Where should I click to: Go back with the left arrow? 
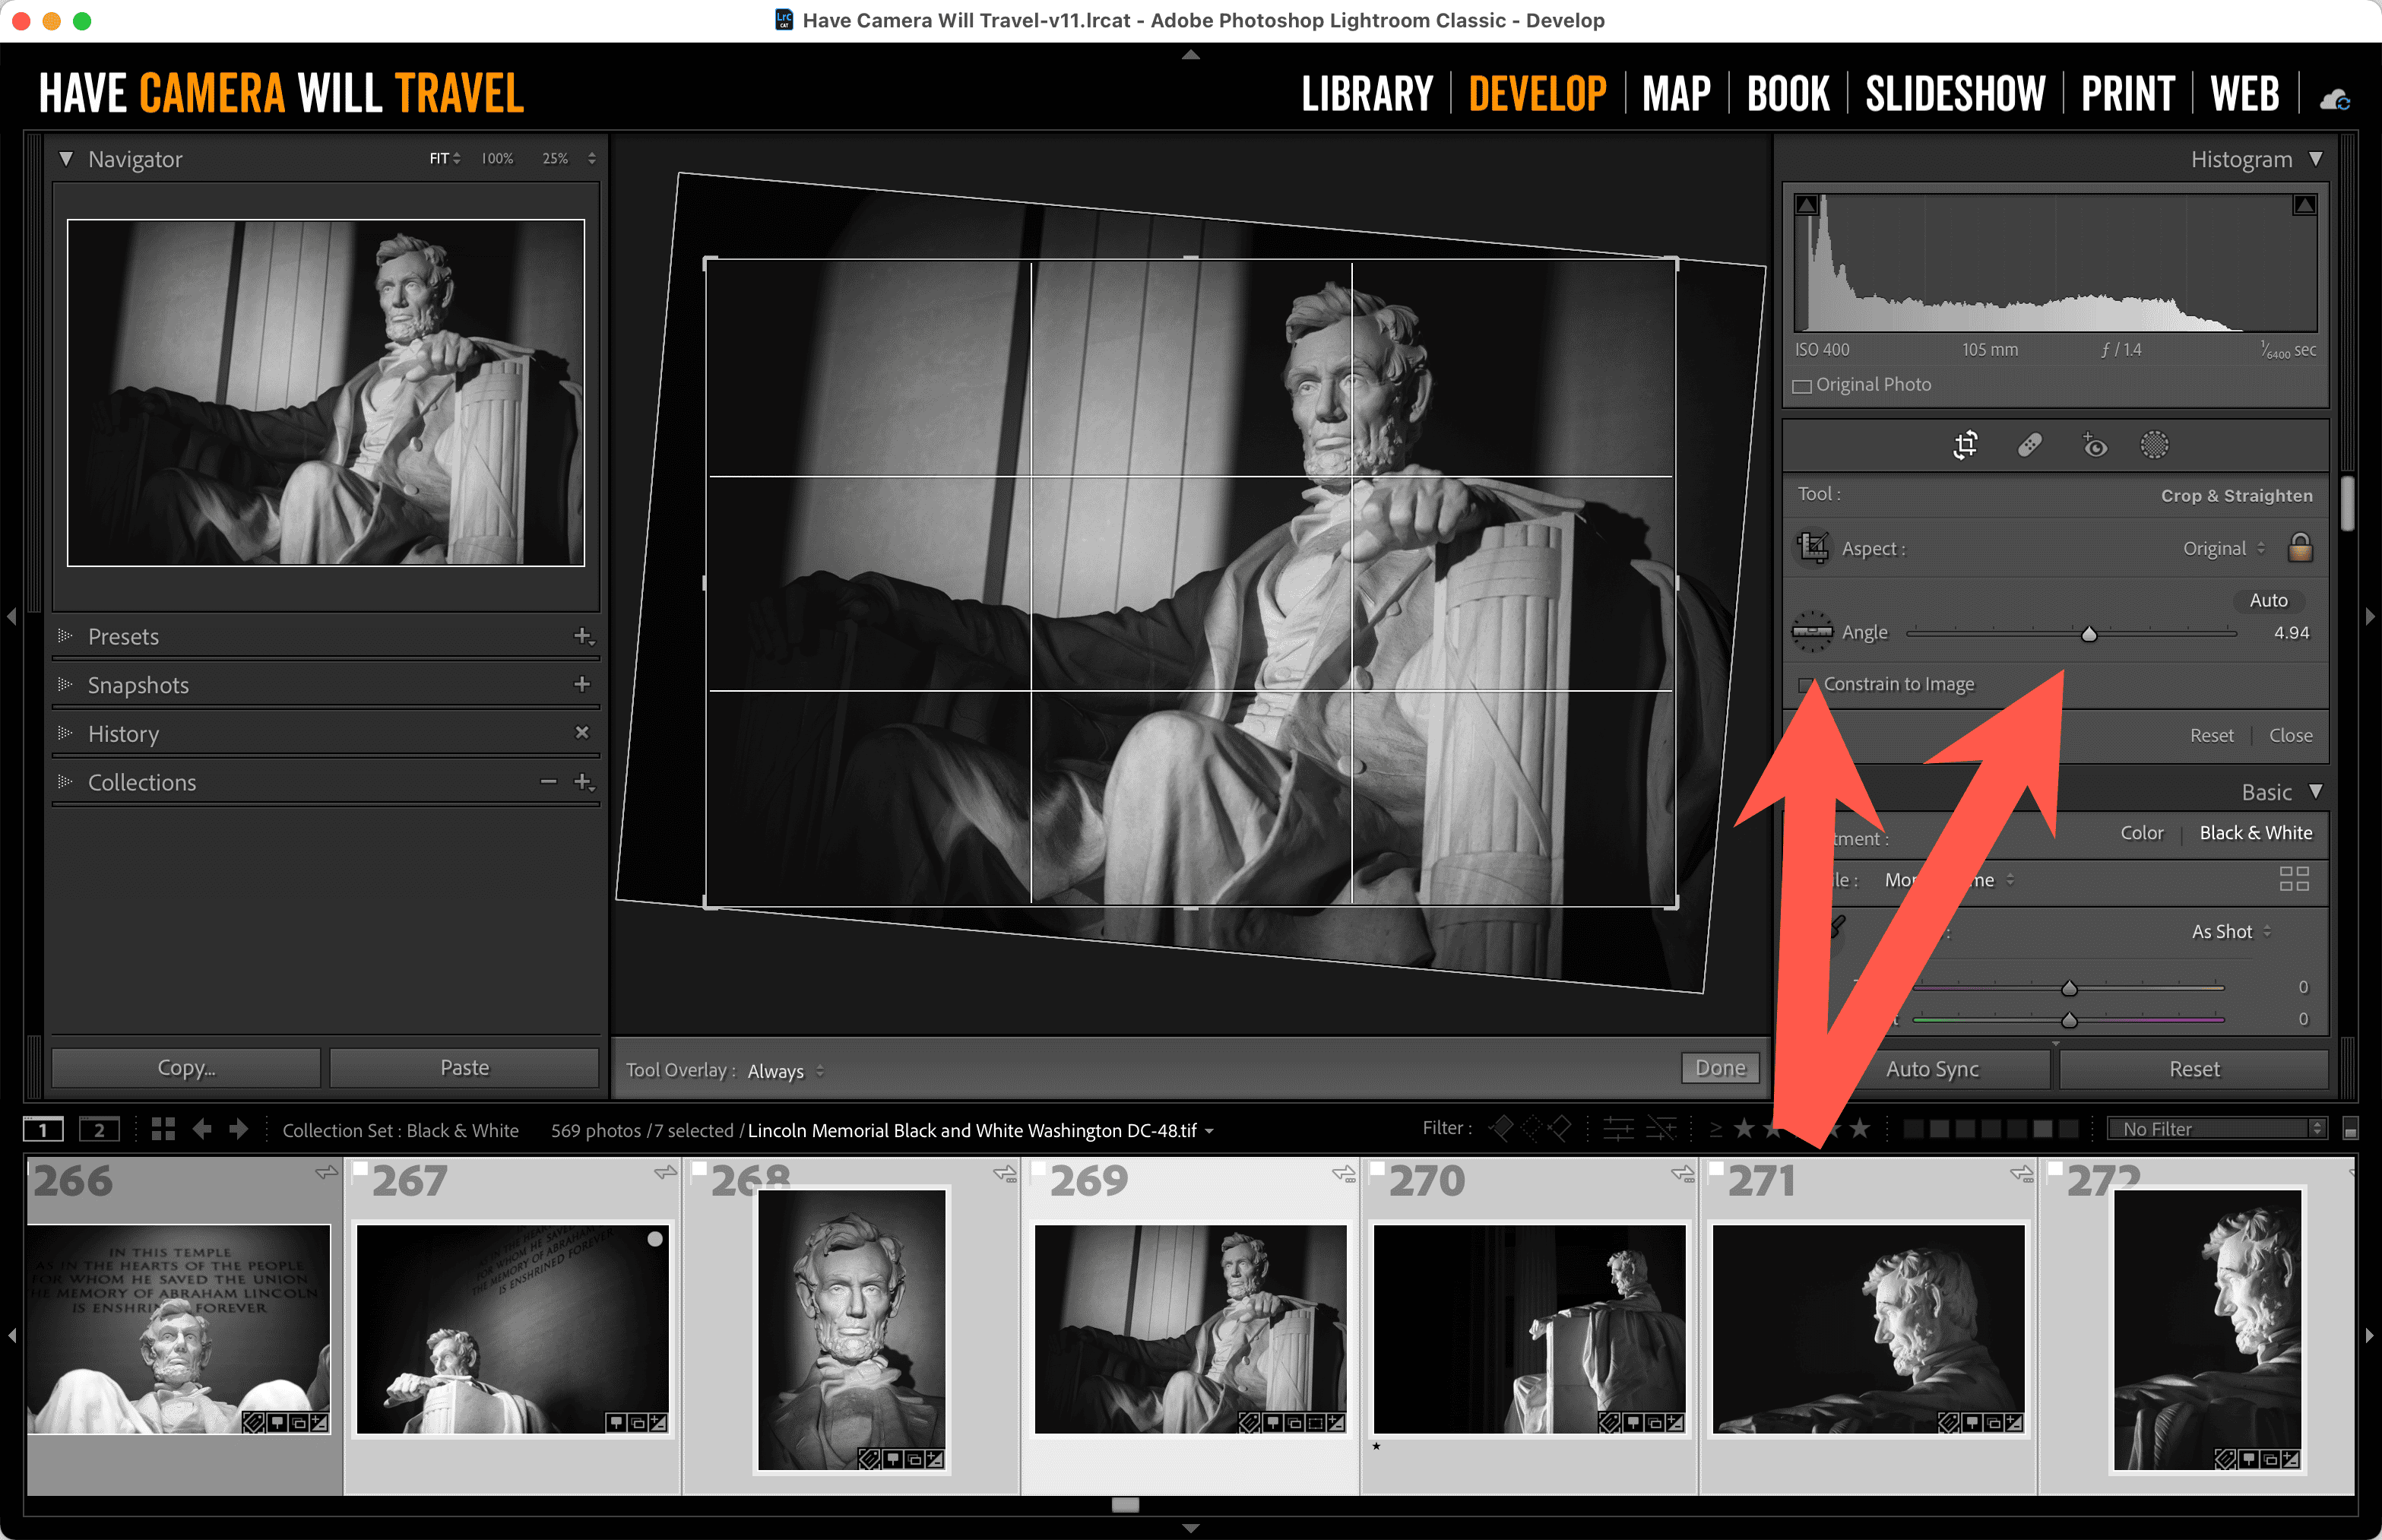[202, 1129]
